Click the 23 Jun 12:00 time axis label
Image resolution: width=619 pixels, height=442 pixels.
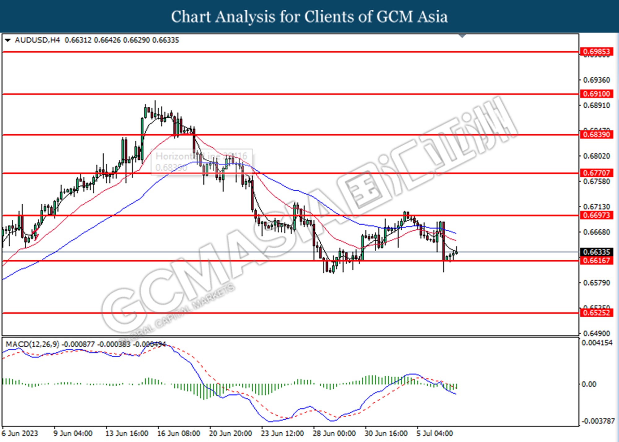(282, 433)
